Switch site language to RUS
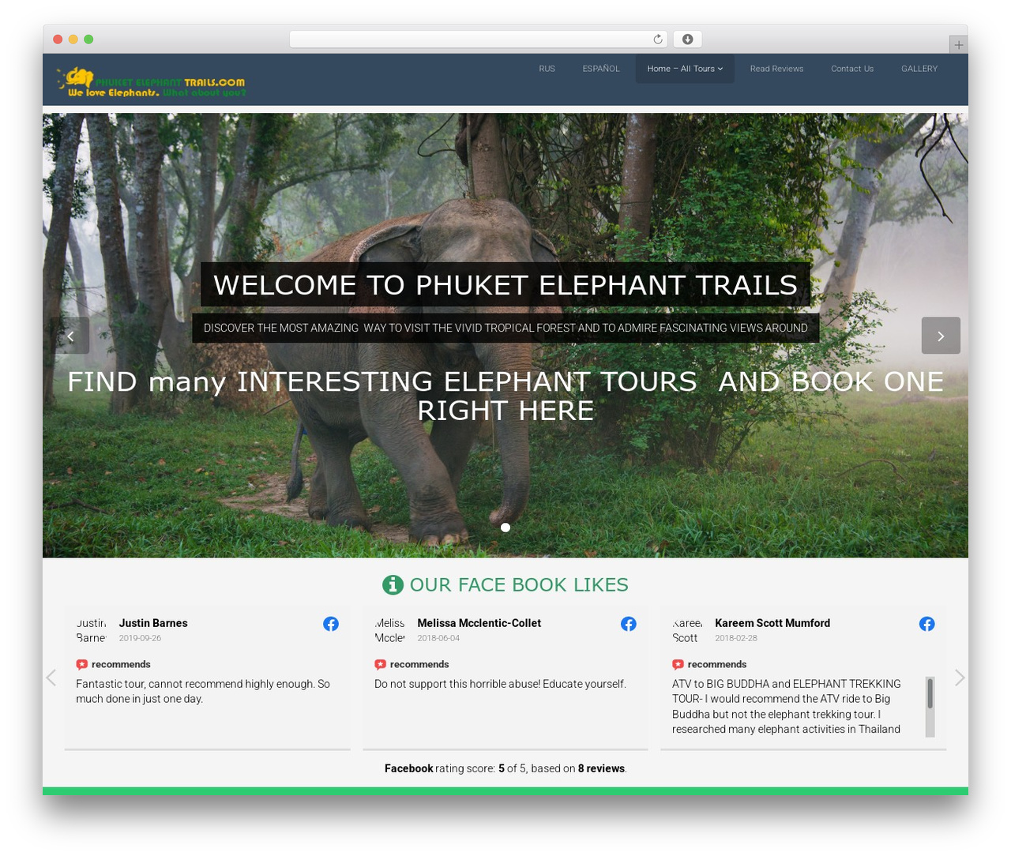The height and width of the screenshot is (856, 1011). tap(547, 69)
